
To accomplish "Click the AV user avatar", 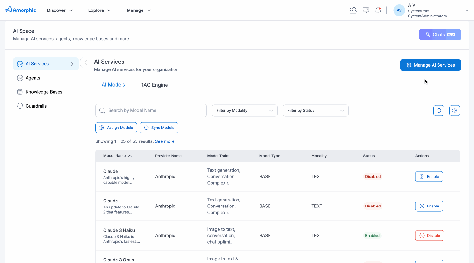I will (x=399, y=10).
